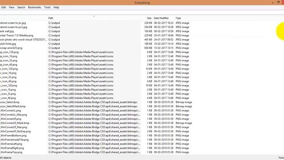
Task: Click the '188 KB' size cell
Action: pos(148,44)
